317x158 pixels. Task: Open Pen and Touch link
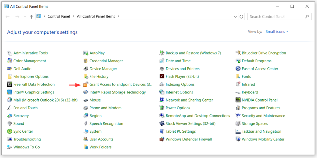click(25, 108)
